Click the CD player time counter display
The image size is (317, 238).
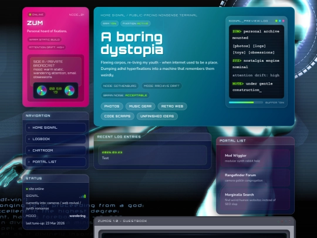(55, 90)
